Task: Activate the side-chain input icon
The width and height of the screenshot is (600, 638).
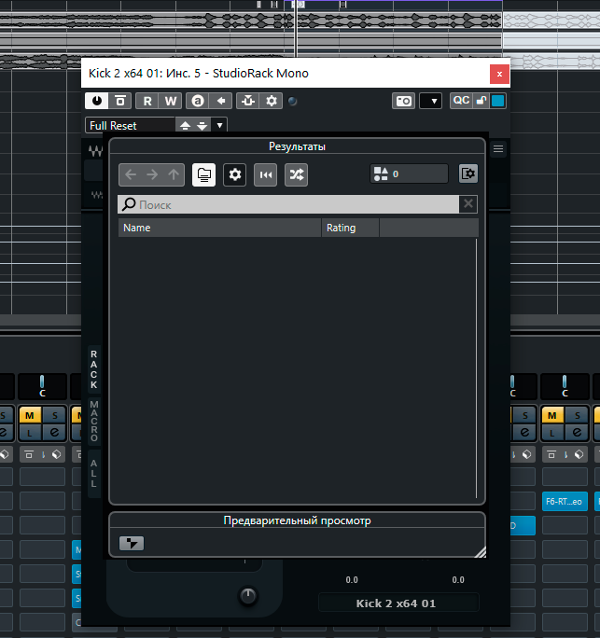Action: point(248,101)
